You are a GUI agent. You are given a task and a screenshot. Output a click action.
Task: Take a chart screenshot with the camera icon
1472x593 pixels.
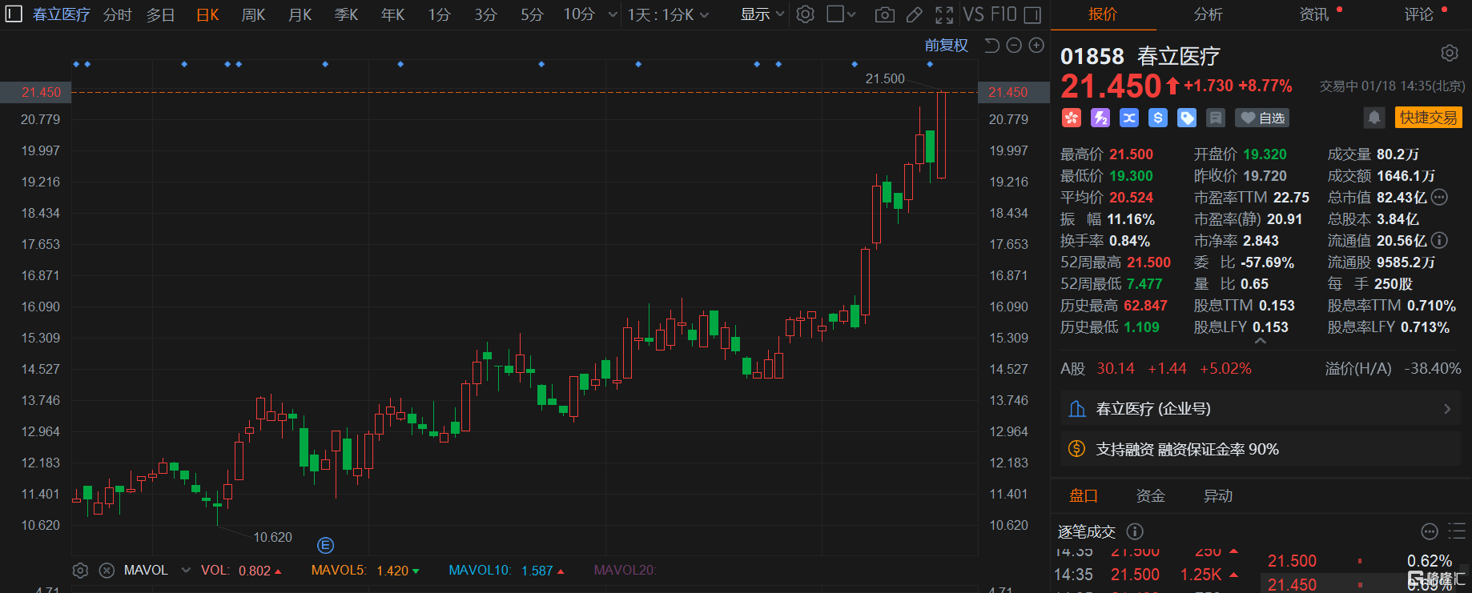[884, 14]
